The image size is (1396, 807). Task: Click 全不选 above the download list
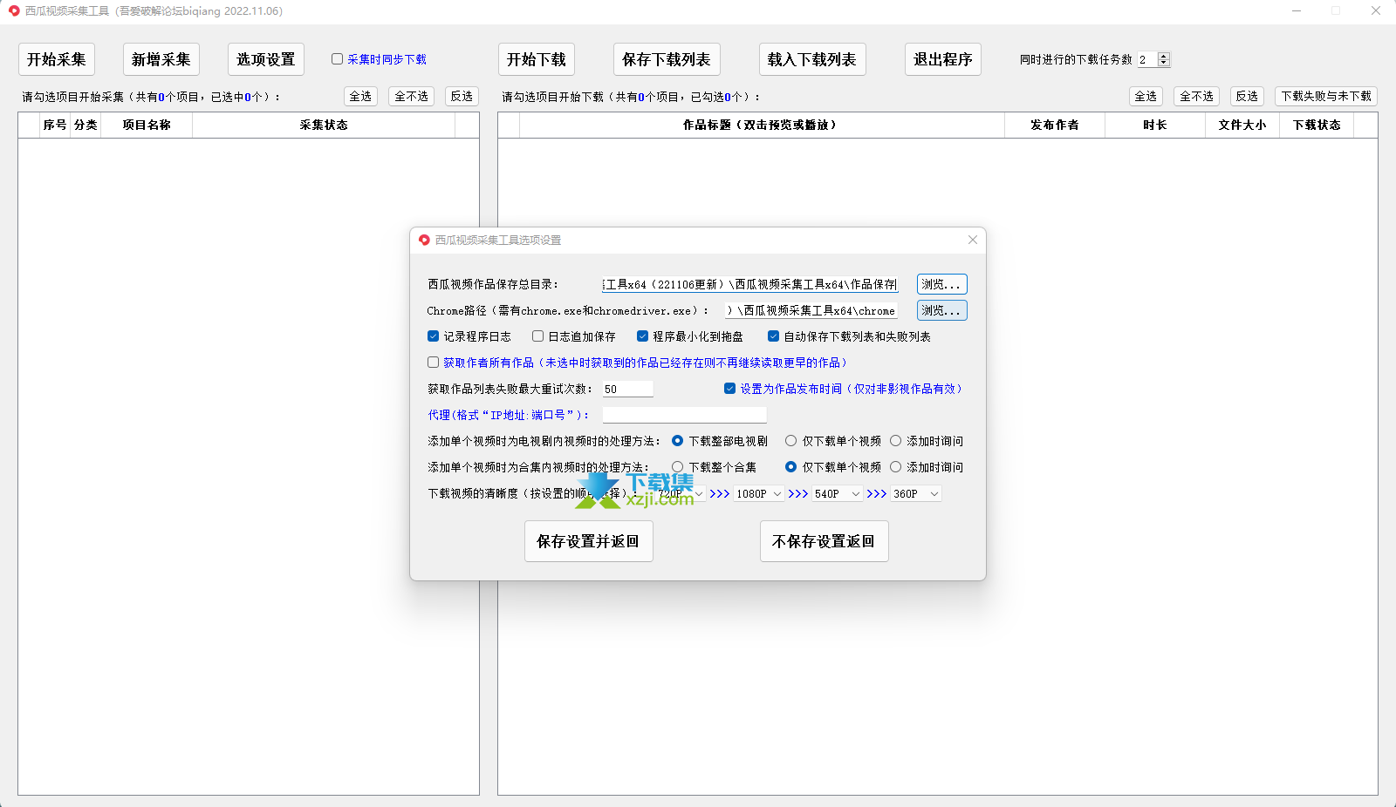1196,96
